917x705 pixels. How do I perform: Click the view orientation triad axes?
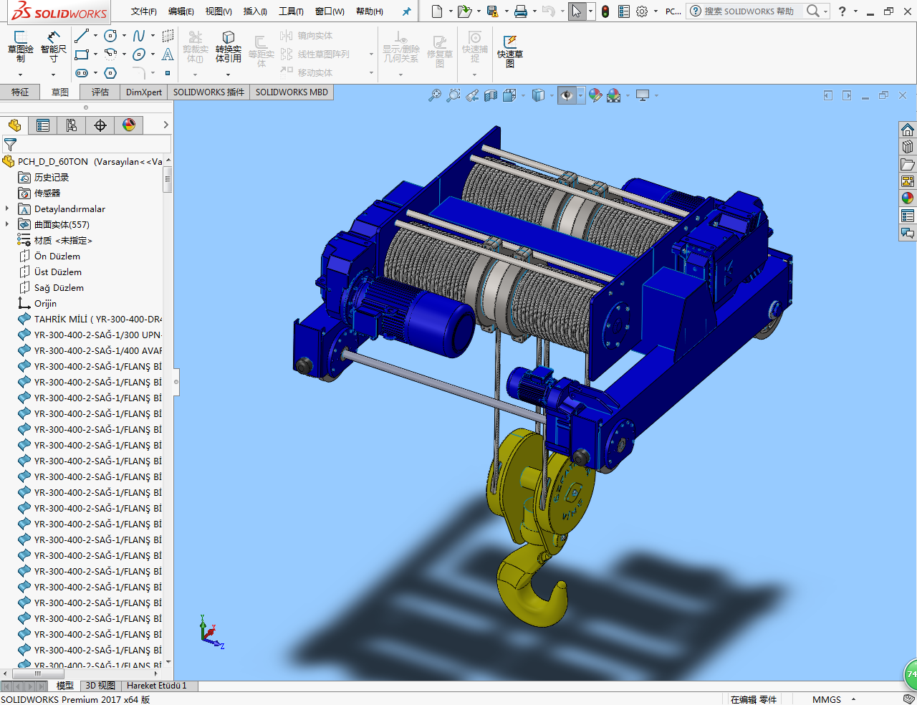pos(211,633)
